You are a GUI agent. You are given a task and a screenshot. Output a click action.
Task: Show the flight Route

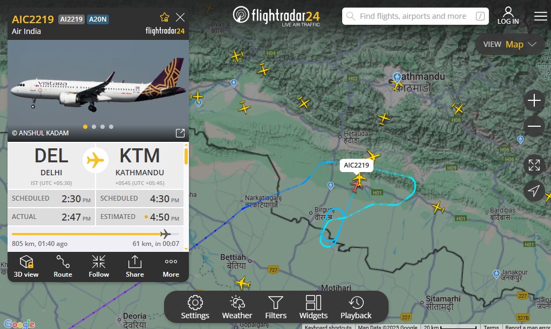click(x=63, y=266)
